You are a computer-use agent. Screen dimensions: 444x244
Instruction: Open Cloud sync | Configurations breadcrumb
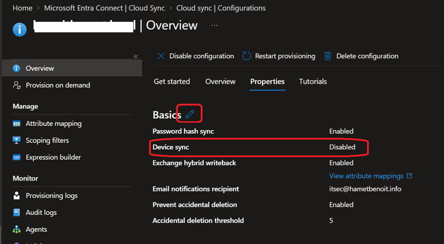click(221, 8)
